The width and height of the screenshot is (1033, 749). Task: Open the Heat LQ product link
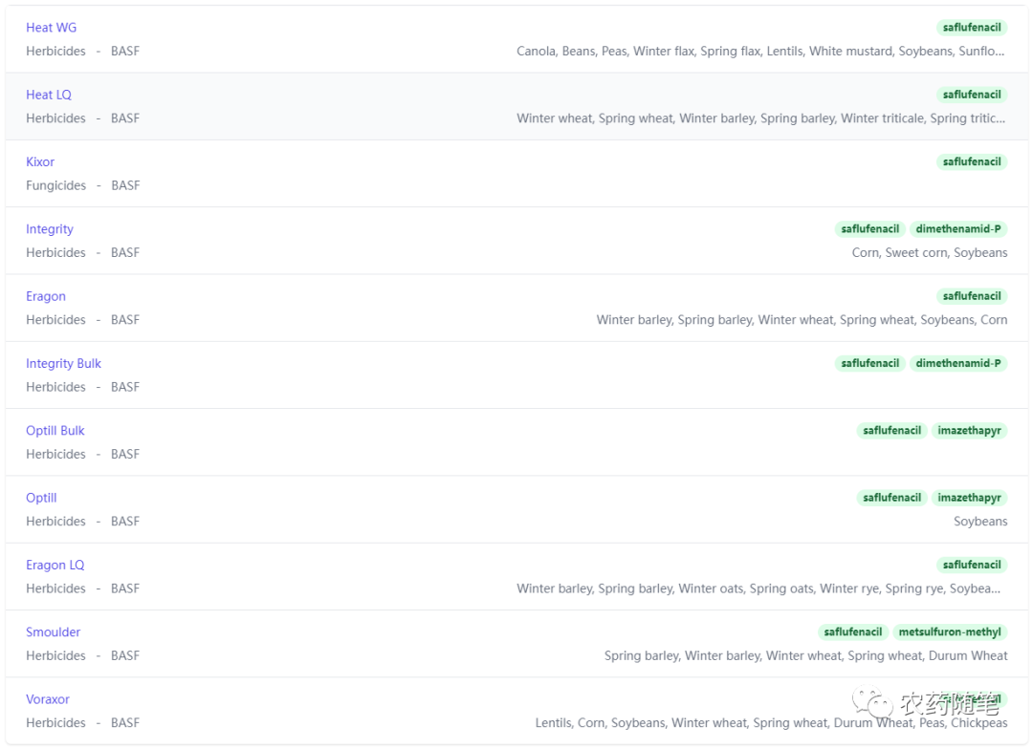(x=49, y=95)
